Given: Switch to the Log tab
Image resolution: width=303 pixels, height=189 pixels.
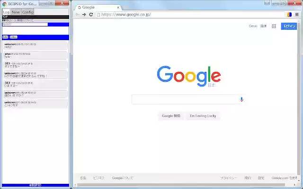Looking at the screenshot, I should 6,12.
